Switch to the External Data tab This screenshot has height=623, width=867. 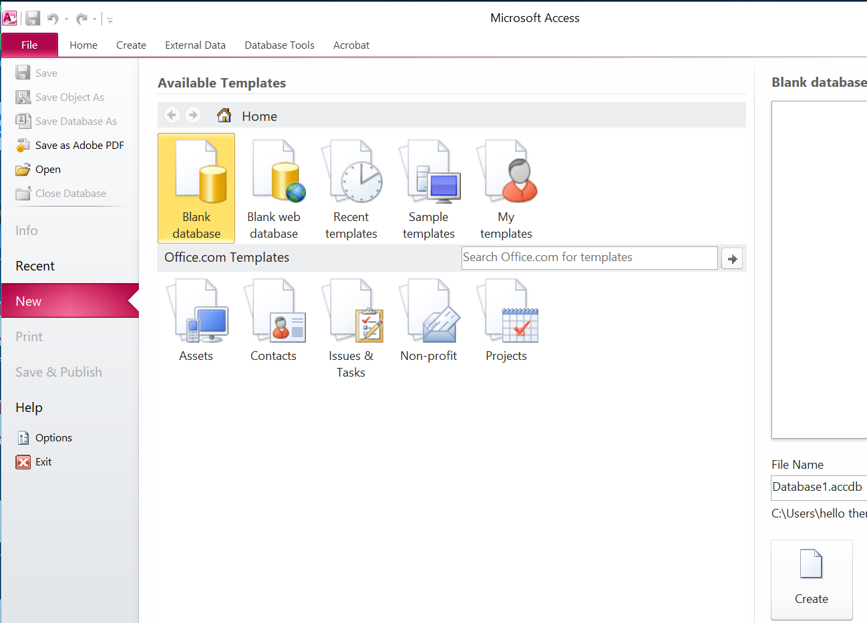195,45
